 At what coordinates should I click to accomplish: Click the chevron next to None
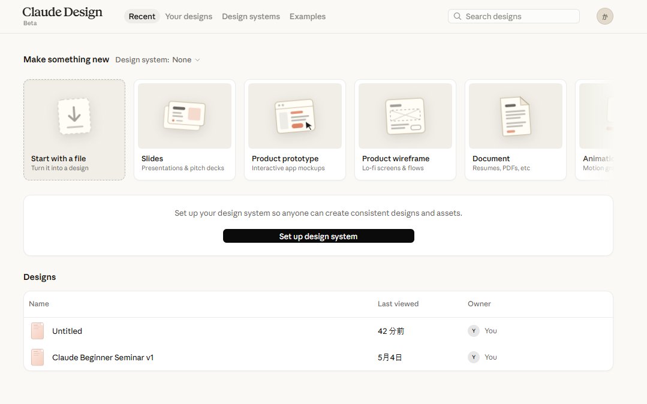[x=197, y=60]
